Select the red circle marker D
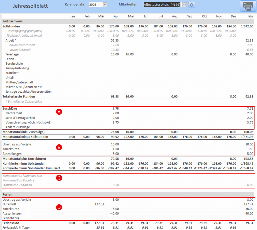The height and width of the screenshot is (230, 257). click(x=59, y=207)
